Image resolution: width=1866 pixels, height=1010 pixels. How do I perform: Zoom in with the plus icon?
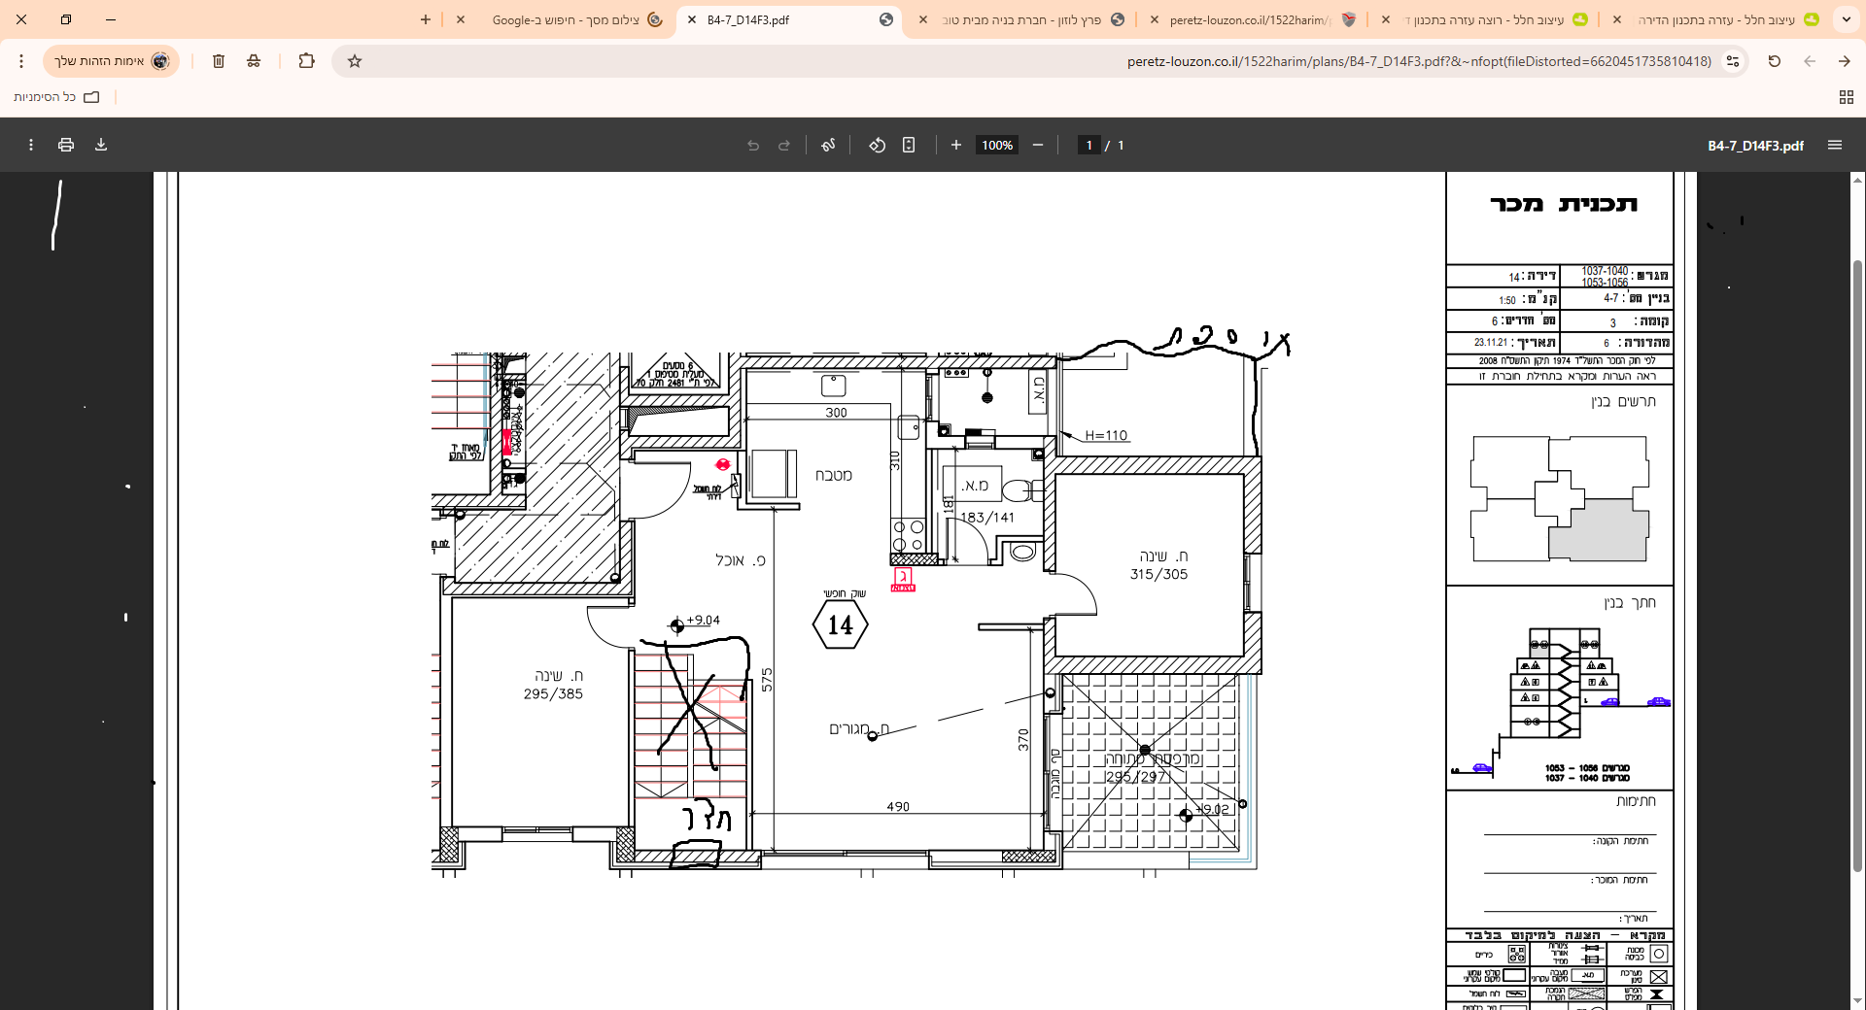[x=956, y=145]
